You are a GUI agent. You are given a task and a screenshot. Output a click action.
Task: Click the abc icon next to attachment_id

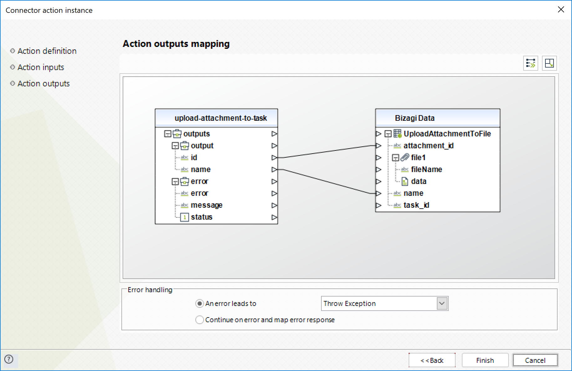397,145
